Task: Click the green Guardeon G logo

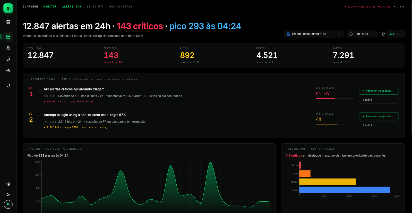Action: (x=8, y=8)
